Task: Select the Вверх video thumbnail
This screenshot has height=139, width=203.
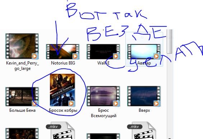Action: (x=144, y=96)
